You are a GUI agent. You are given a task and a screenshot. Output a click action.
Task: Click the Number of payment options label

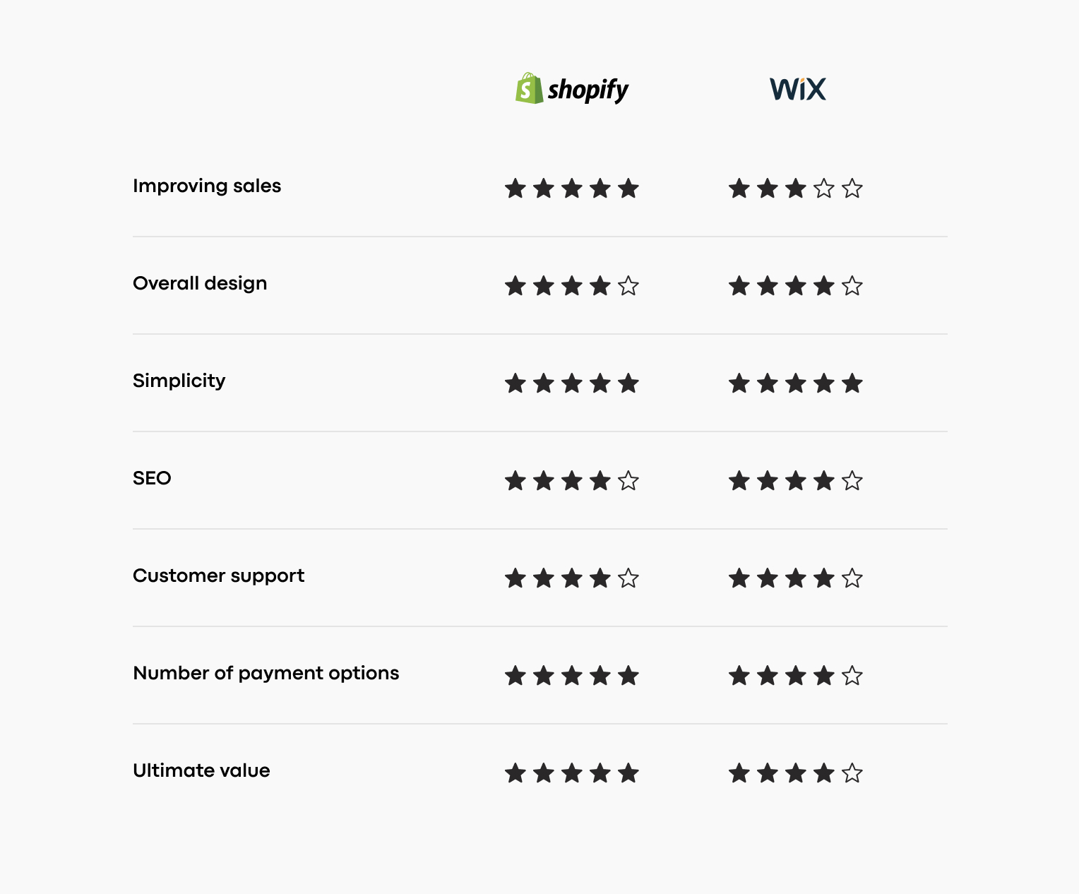(266, 674)
